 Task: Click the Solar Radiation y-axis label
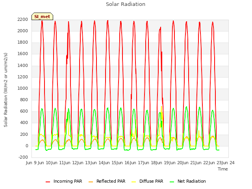[x=6, y=90]
